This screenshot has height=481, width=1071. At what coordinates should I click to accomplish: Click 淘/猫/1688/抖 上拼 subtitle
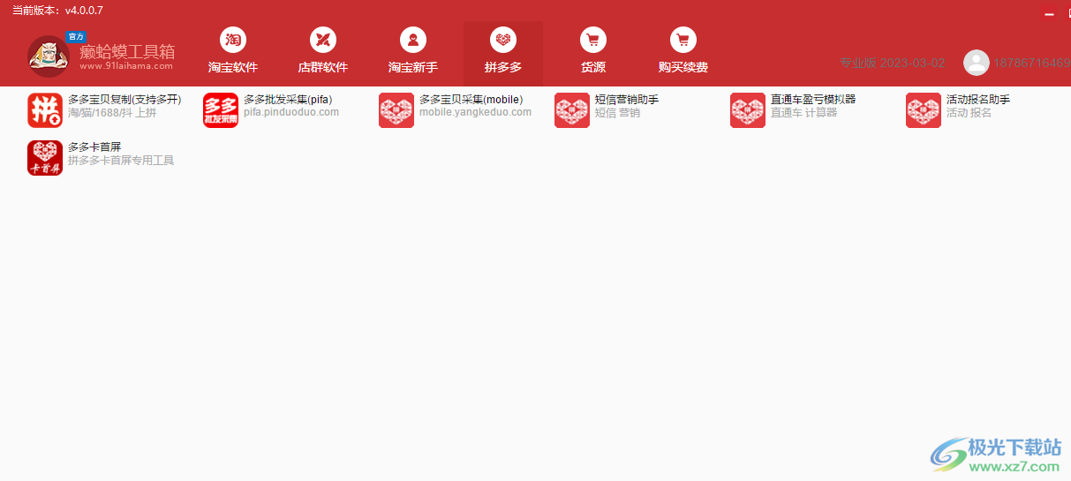(x=112, y=113)
